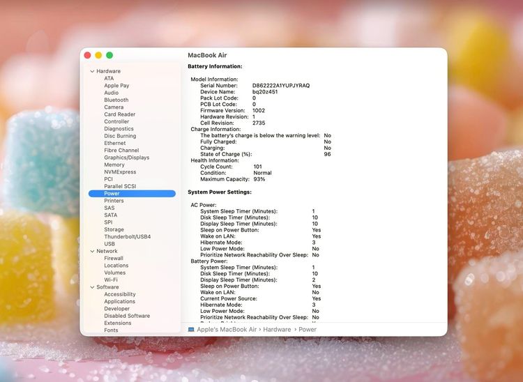Select Parallel SCSI entry
This screenshot has height=382, width=523.
[120, 186]
